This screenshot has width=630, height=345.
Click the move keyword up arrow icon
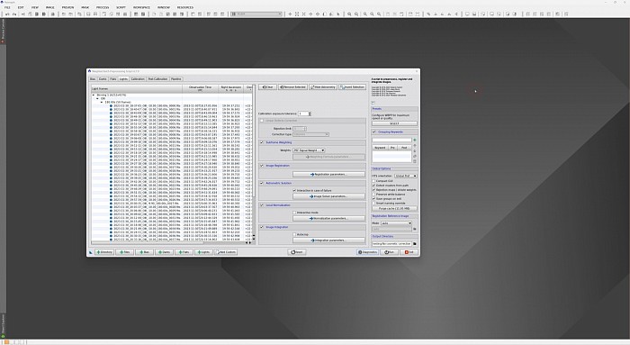(x=415, y=146)
